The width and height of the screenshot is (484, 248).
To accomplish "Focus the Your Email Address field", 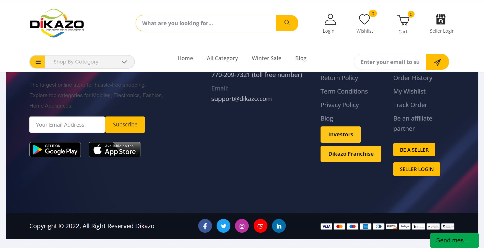I will [67, 125].
